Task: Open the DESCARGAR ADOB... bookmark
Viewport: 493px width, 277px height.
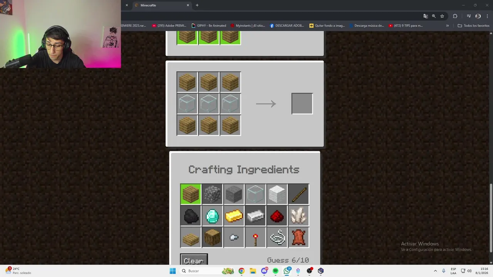Action: (287, 26)
